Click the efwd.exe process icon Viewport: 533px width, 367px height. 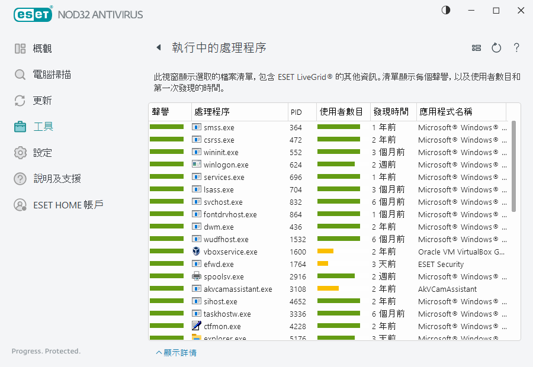(x=197, y=263)
